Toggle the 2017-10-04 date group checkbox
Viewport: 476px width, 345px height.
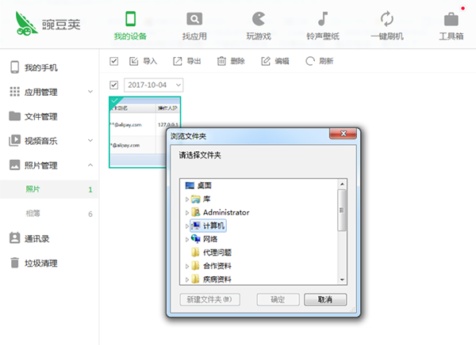[113, 85]
